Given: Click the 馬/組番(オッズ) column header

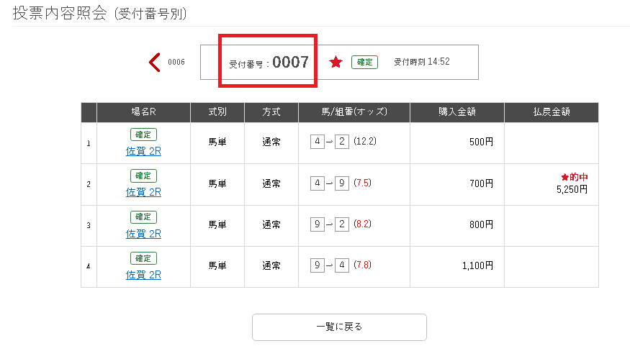Looking at the screenshot, I should click(x=354, y=112).
